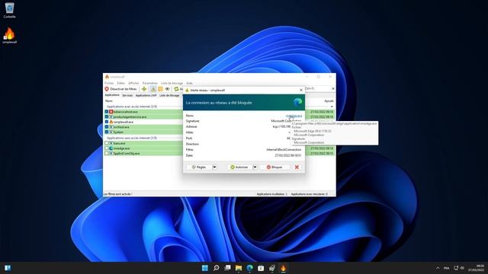Open the Liste de blocage menu

172,83
